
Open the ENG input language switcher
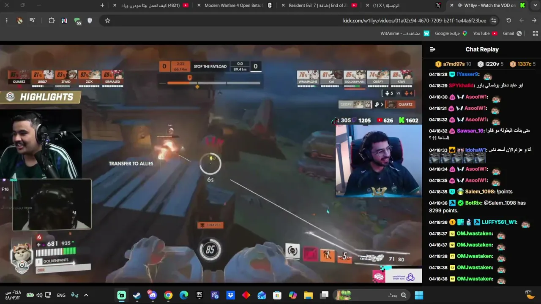[61, 295]
